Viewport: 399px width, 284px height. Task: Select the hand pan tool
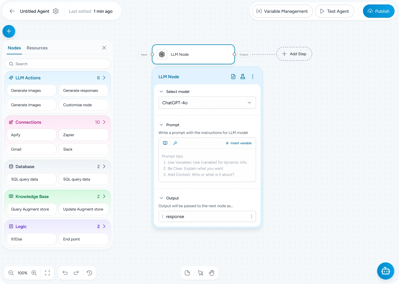pos(212,273)
